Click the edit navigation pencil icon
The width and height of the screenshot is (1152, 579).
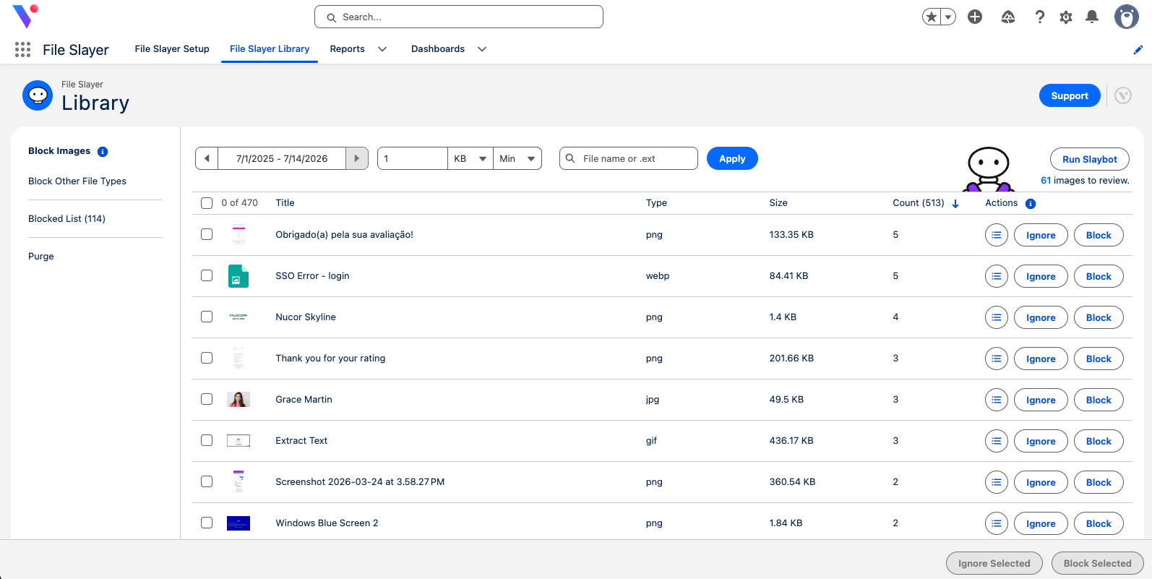pyautogui.click(x=1138, y=50)
